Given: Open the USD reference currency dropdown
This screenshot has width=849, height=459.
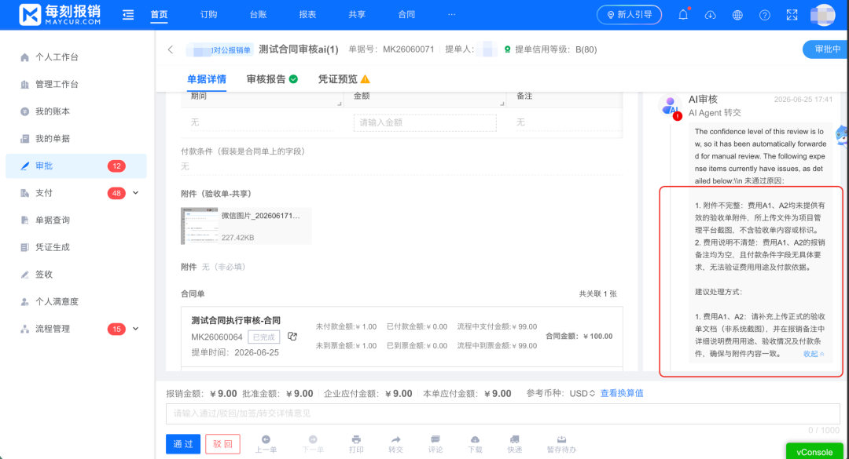Looking at the screenshot, I should click(582, 394).
